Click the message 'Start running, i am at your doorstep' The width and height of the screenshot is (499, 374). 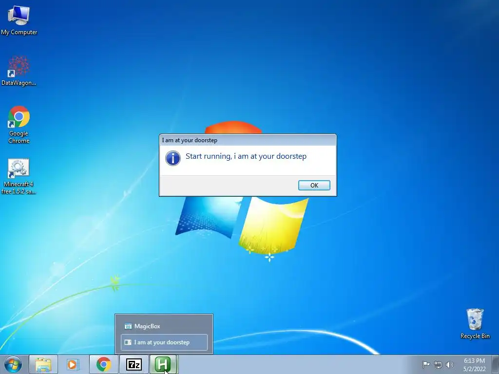(246, 156)
